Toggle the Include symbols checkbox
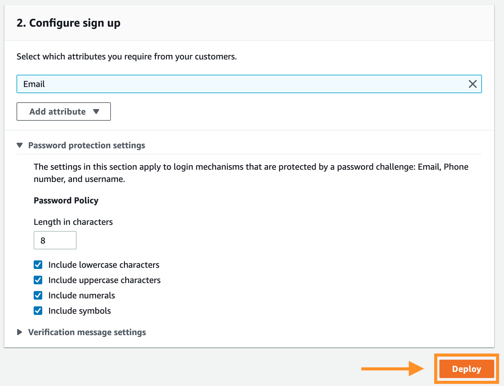The width and height of the screenshot is (504, 386). [x=38, y=311]
